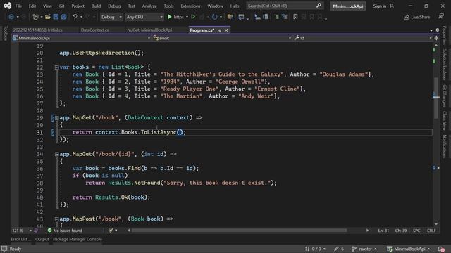Viewport: 451px width, 253px height.
Task: Open the Solution Explorer side tab
Action: point(445,65)
